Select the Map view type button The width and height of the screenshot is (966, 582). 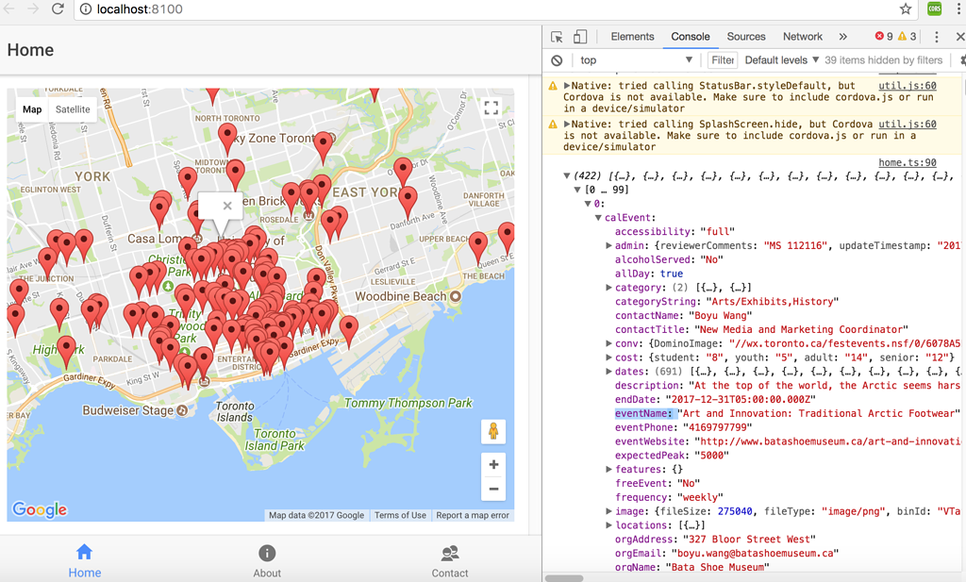(x=32, y=109)
